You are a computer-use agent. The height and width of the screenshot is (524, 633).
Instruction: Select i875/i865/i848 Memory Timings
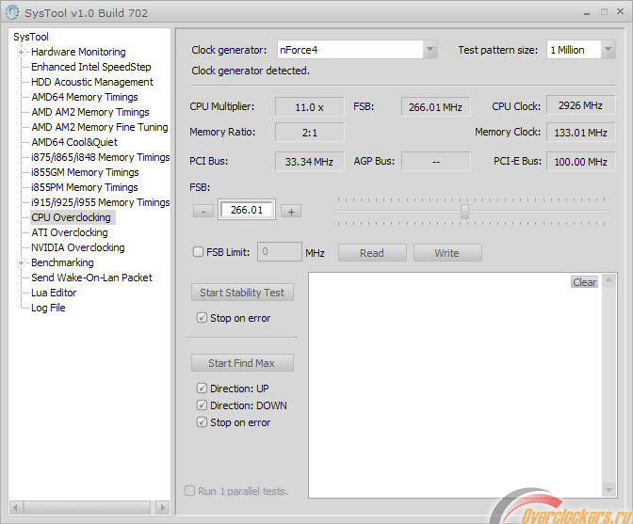pyautogui.click(x=101, y=157)
